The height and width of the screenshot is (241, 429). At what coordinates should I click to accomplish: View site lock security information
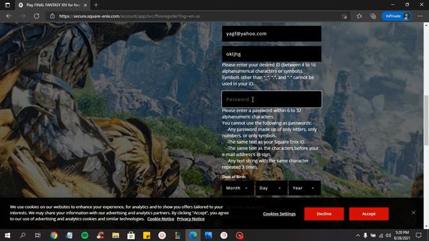click(x=52, y=16)
